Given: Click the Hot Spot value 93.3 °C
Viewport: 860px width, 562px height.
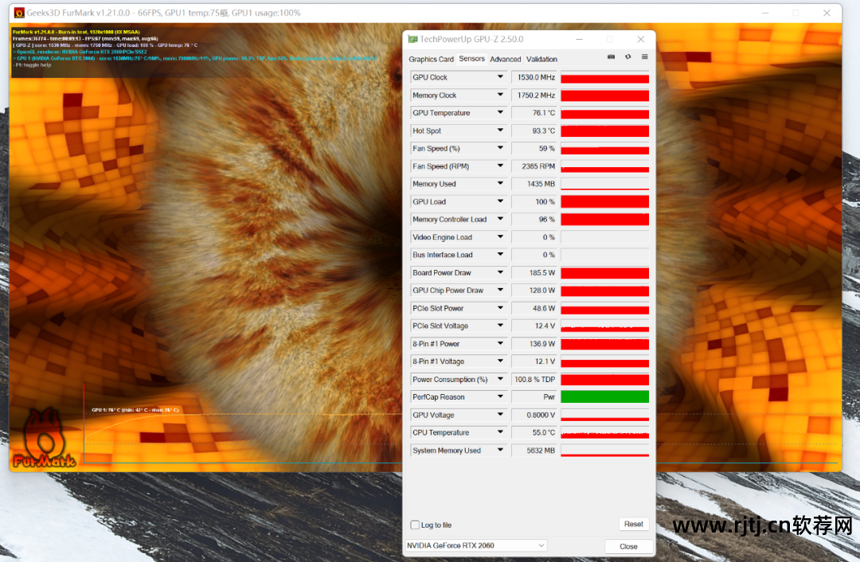Looking at the screenshot, I should point(544,131).
